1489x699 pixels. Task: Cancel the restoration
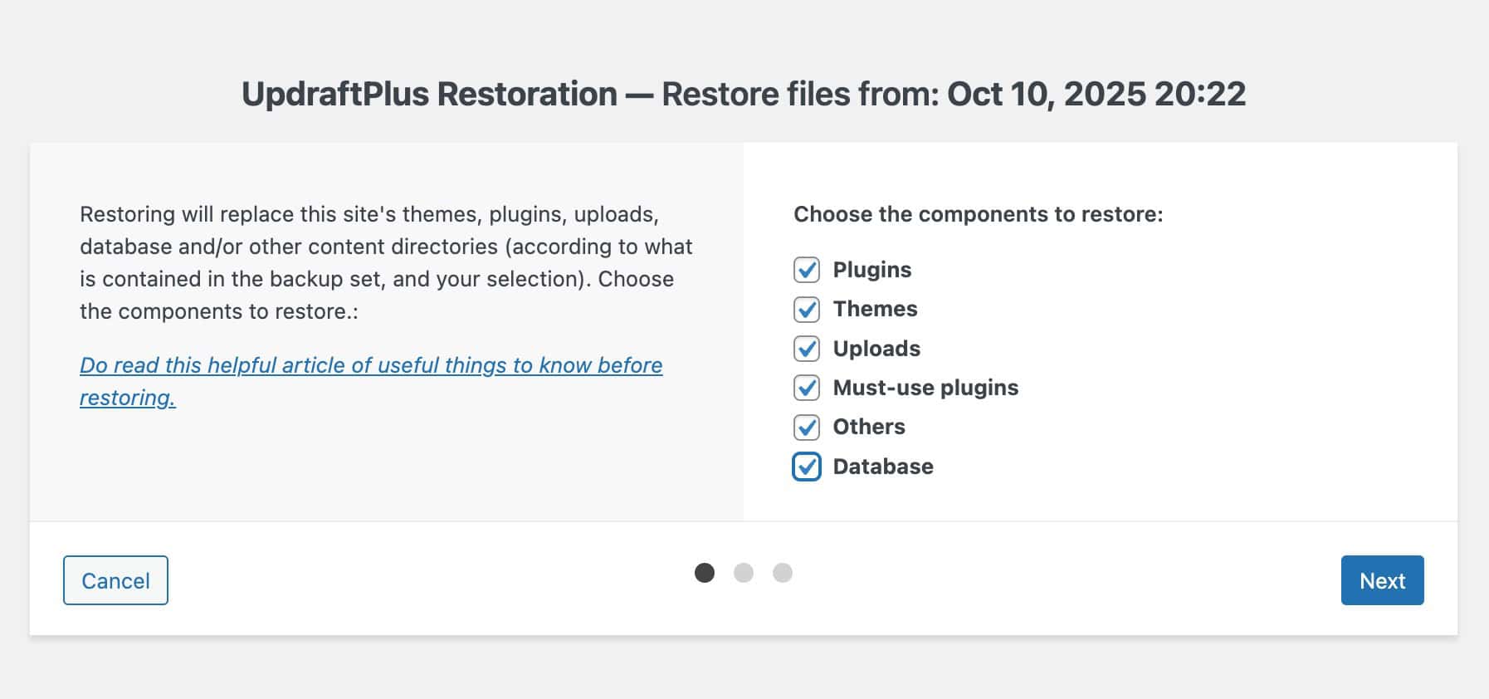pyautogui.click(x=115, y=580)
